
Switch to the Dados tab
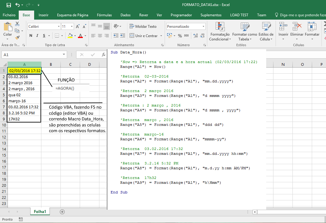(x=126, y=15)
